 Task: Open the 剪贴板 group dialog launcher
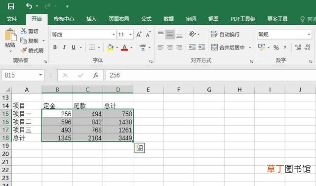[x=45, y=61]
